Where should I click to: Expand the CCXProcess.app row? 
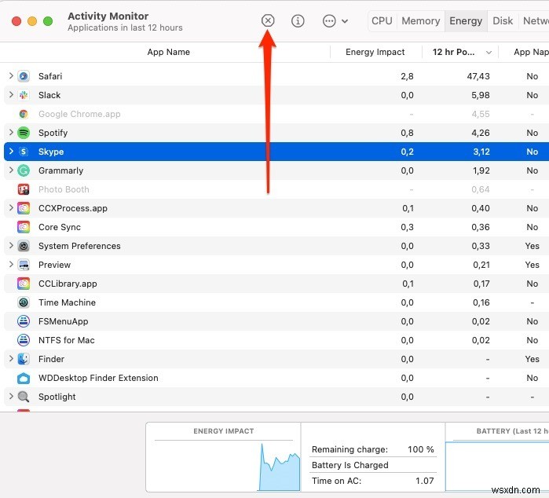11,208
